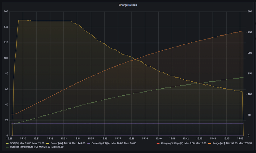
Task: Click the Current (pilot) purple color swatch
Action: coord(89,143)
